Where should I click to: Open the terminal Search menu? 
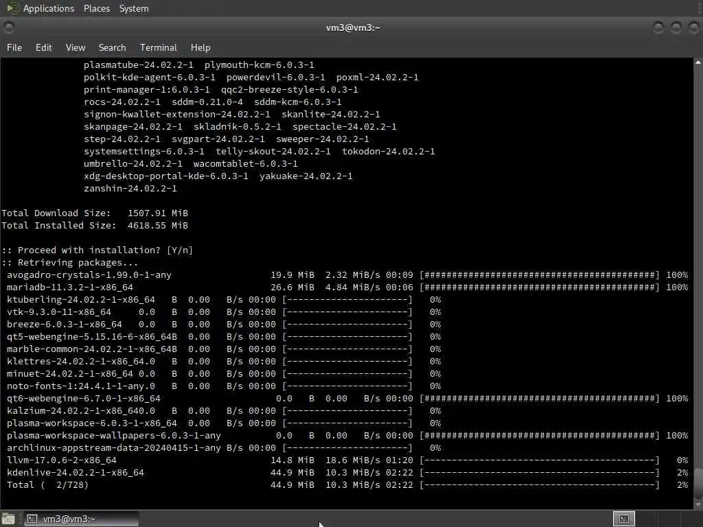pos(112,47)
